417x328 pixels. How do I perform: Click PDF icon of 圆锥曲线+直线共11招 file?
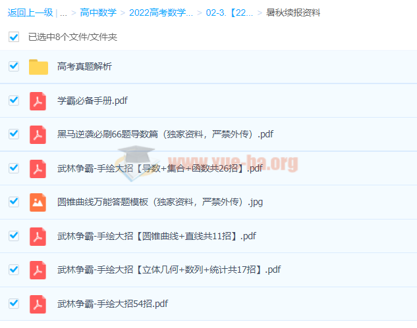[x=38, y=236]
